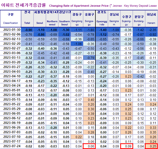
Task: Select the 2023-05-01 date cell
Action: (11, 90)
